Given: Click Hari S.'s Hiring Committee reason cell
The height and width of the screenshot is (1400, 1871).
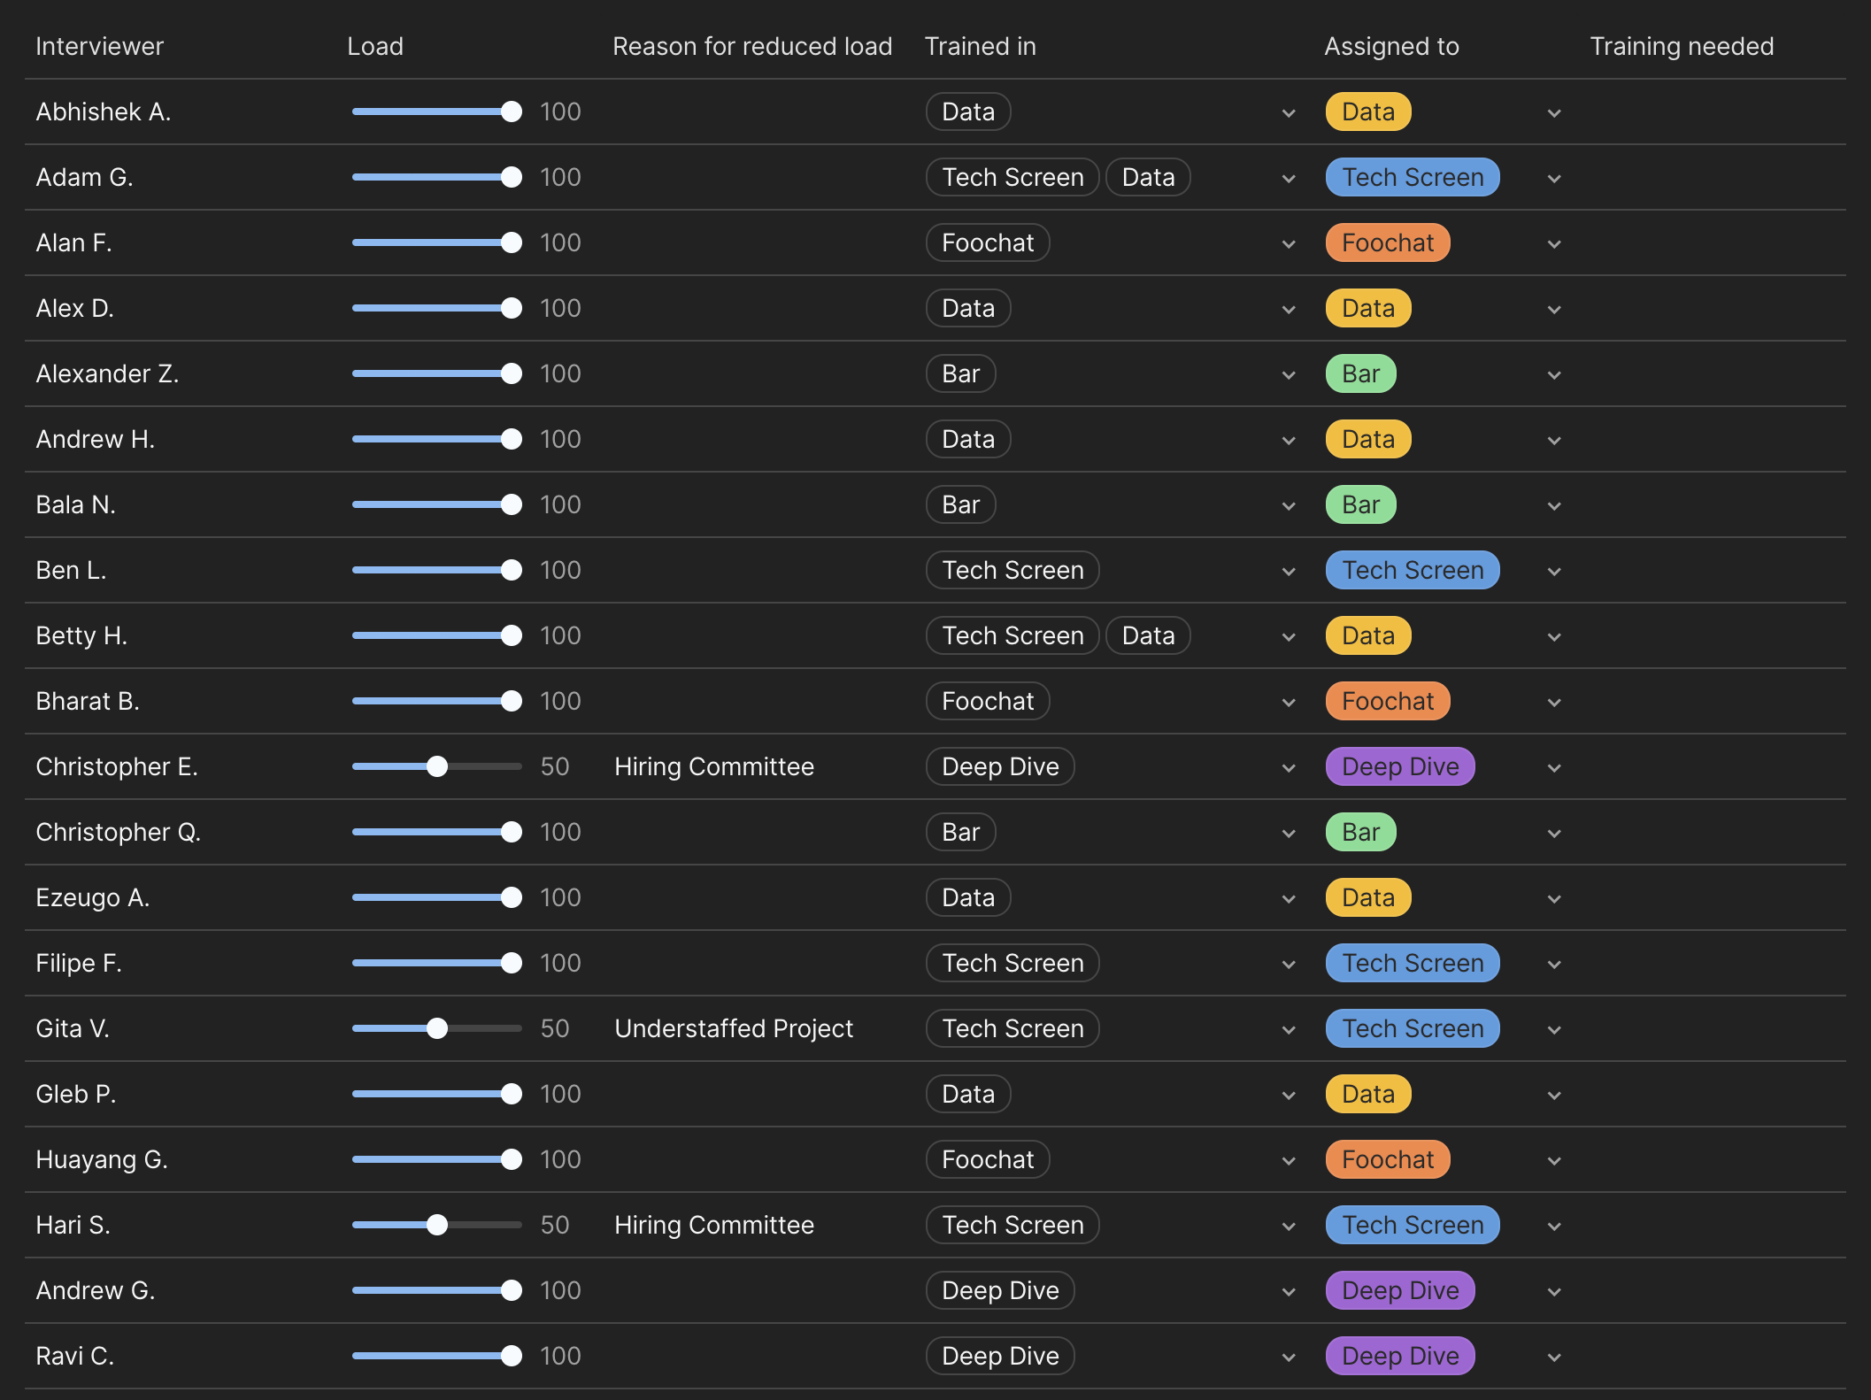Looking at the screenshot, I should pyautogui.click(x=713, y=1225).
